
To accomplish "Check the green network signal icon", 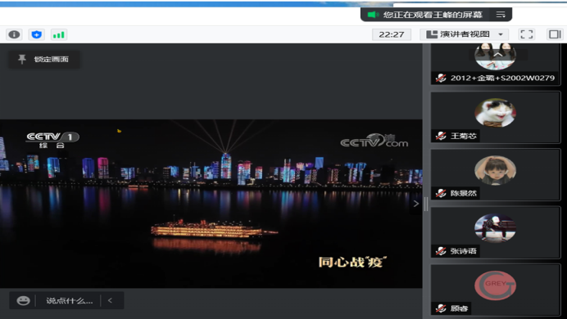I will [58, 34].
